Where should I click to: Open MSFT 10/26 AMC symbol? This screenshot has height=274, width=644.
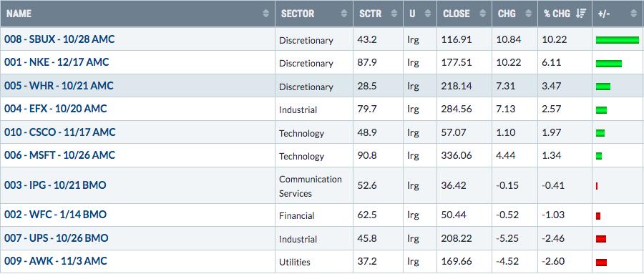coord(59,155)
